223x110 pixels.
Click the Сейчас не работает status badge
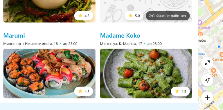168,16
